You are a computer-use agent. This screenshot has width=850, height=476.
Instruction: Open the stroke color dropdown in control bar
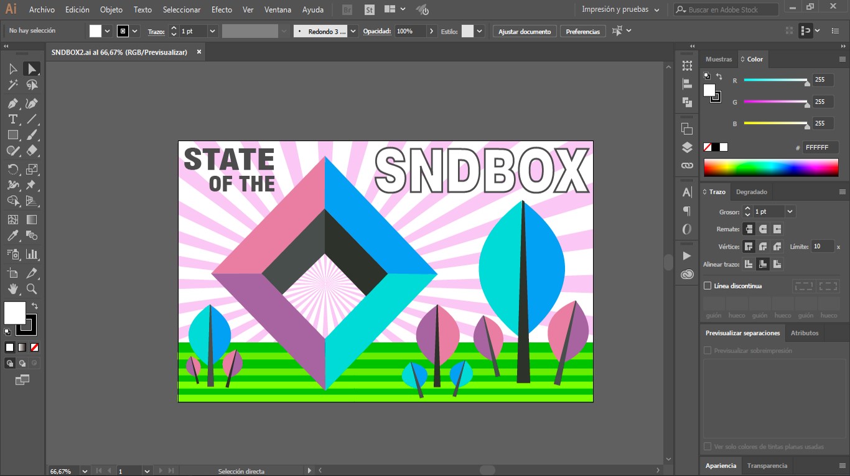[135, 31]
